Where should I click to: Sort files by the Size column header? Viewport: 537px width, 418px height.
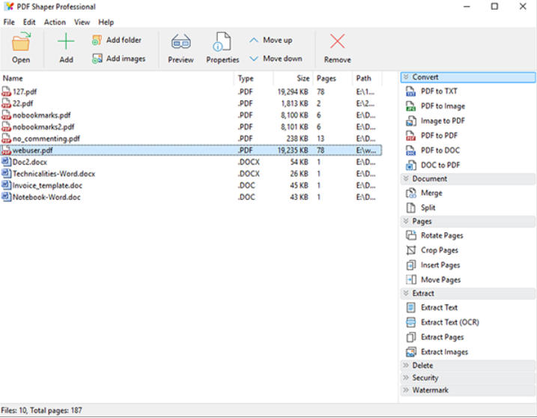pyautogui.click(x=303, y=78)
